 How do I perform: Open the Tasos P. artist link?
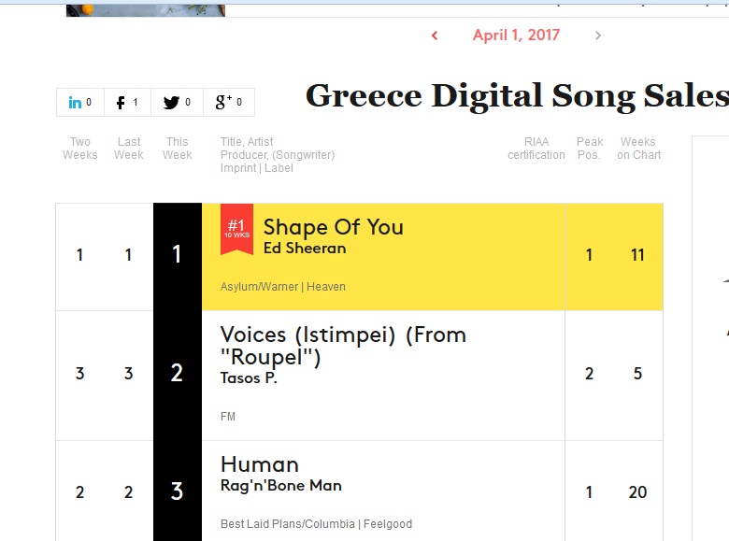pos(249,378)
